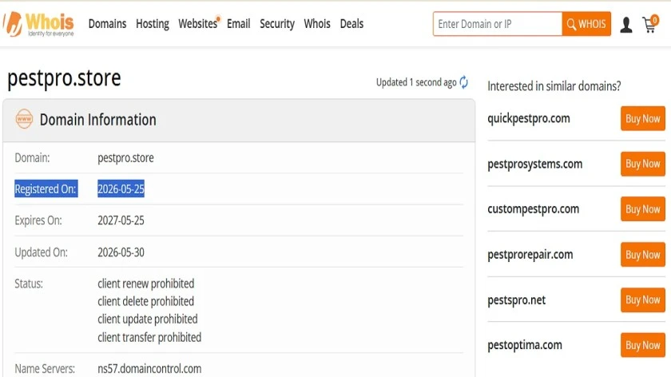
Task: Click the orange WHOIS search button
Action: 586,24
